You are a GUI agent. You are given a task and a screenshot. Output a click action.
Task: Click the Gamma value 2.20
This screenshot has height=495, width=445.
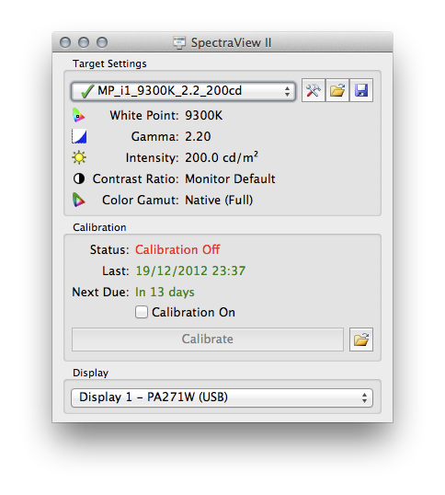coord(198,137)
